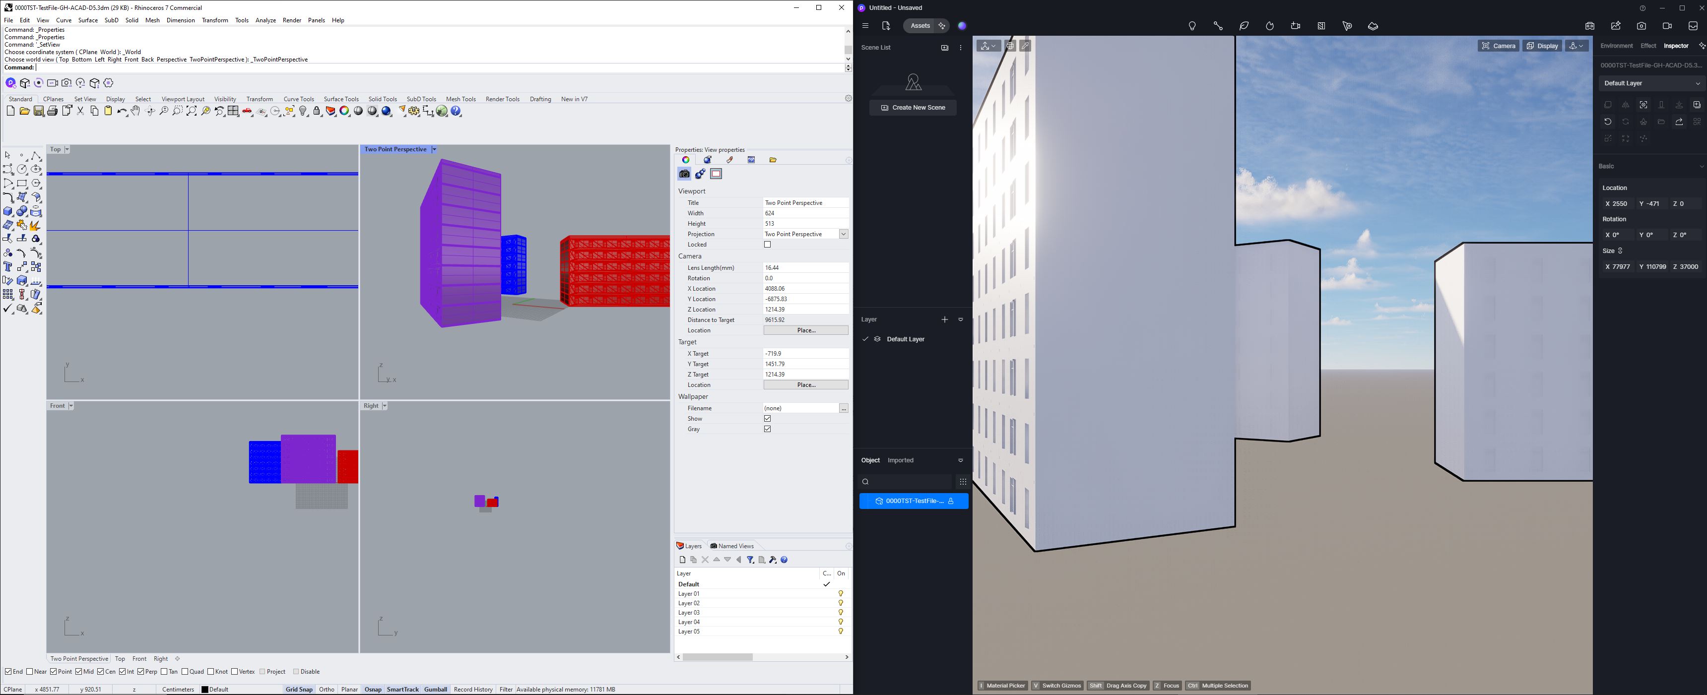Viewport: 1707px width, 695px height.
Task: Open the Two Point Perspective viewport title dropdown
Action: [434, 150]
